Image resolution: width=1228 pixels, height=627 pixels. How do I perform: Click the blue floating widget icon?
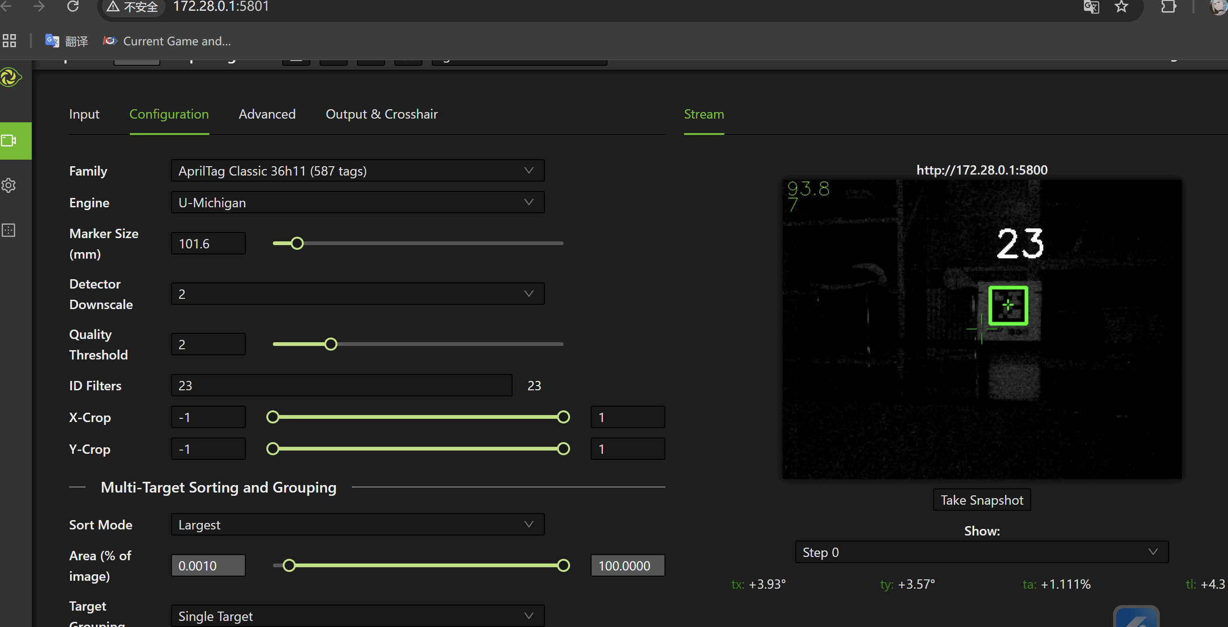tap(1136, 618)
